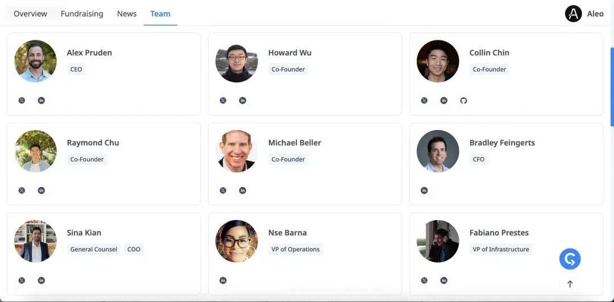This screenshot has width=614, height=302.
Task: Switch to the Fundraising tab
Action: click(x=82, y=14)
